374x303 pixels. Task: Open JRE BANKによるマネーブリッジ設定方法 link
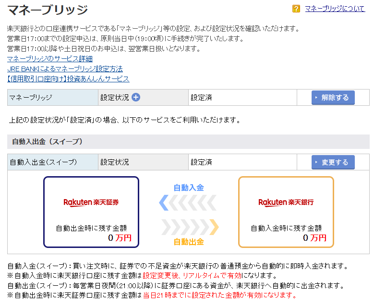tap(65, 69)
